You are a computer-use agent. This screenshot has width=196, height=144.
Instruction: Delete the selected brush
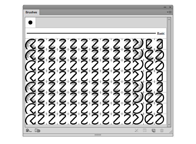[162, 131]
